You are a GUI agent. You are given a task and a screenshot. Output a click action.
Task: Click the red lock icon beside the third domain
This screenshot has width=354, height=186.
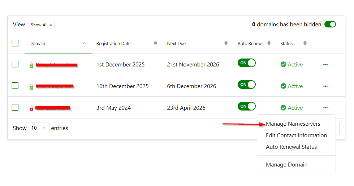[x=31, y=109]
